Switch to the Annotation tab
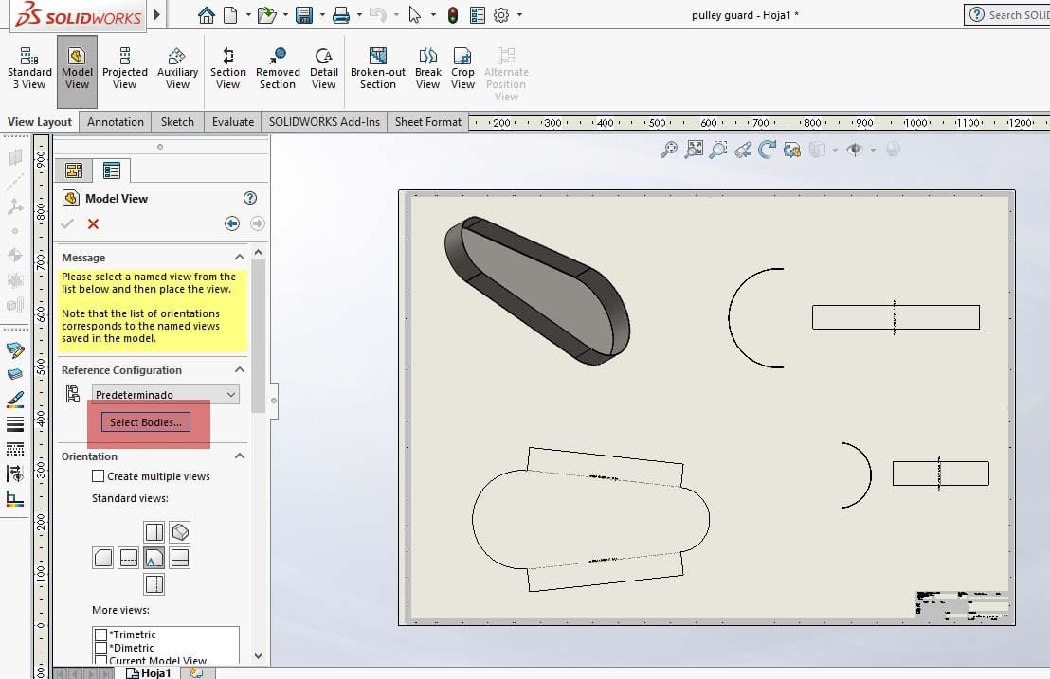Viewport: 1050px width, 679px height. coord(115,121)
